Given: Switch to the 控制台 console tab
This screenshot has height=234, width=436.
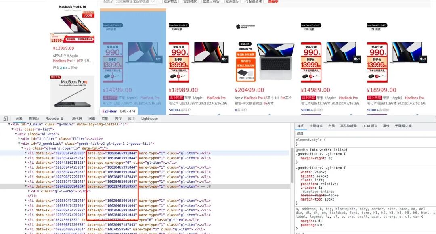Looking at the screenshot, I should pyautogui.click(x=34, y=119).
